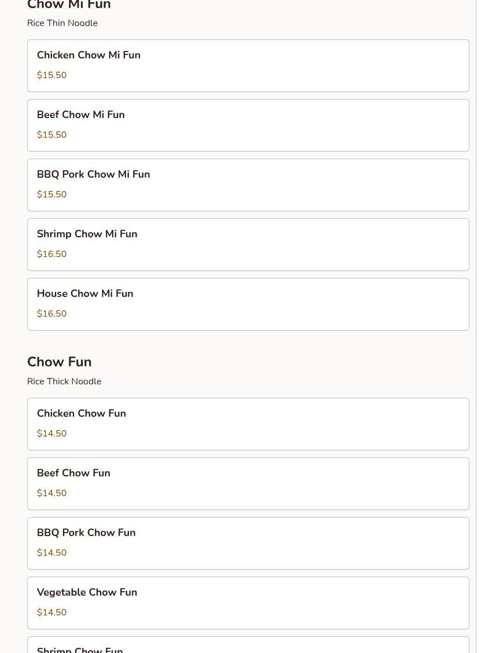Open the partially visible Shrimp Chow Fun card
The height and width of the screenshot is (653, 488).
pos(248,645)
